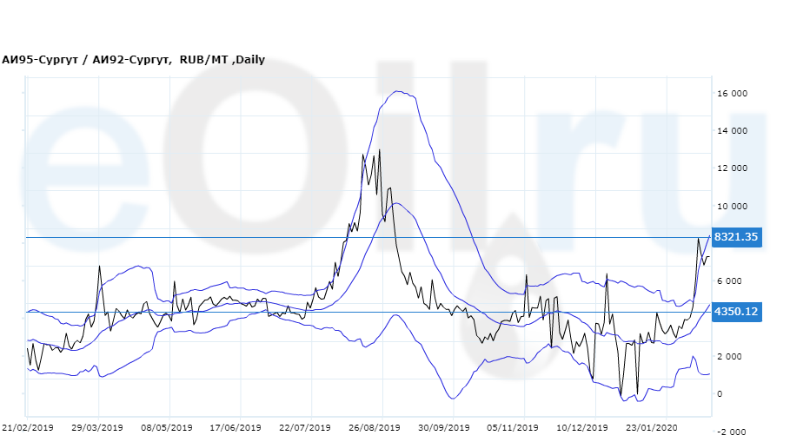The width and height of the screenshot is (790, 442).
Task: Pick the 17/06/2019 date label
Action: click(x=236, y=428)
